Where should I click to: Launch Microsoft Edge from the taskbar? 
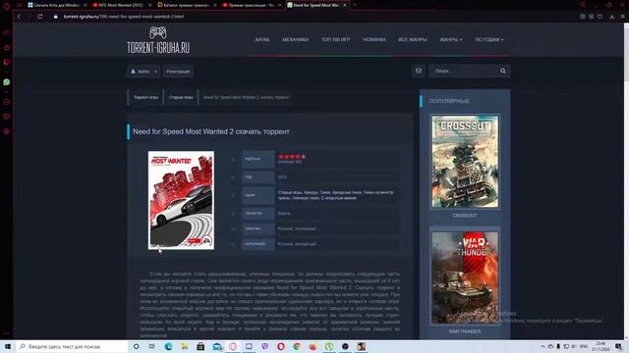pos(168,346)
